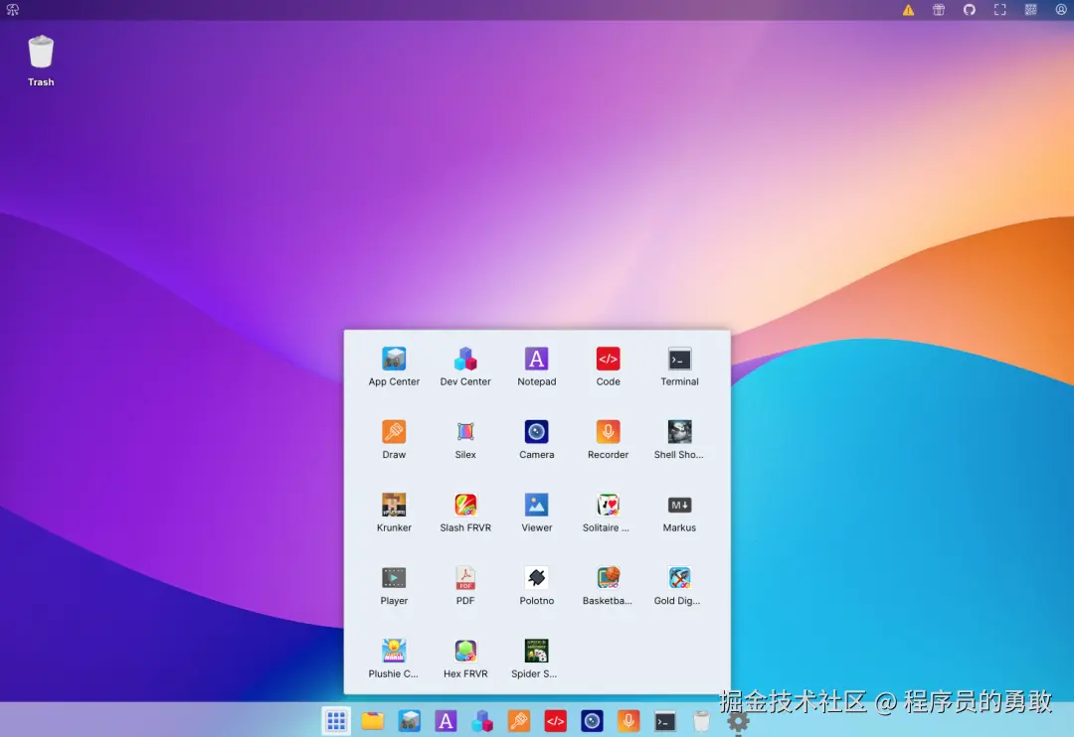Open the GitHub link in top bar
Viewport: 1074px width, 737px height.
coord(970,10)
